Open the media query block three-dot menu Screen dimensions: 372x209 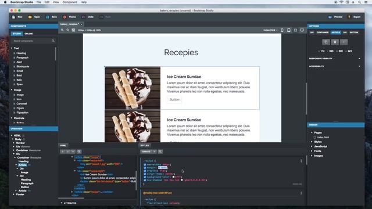(301, 193)
